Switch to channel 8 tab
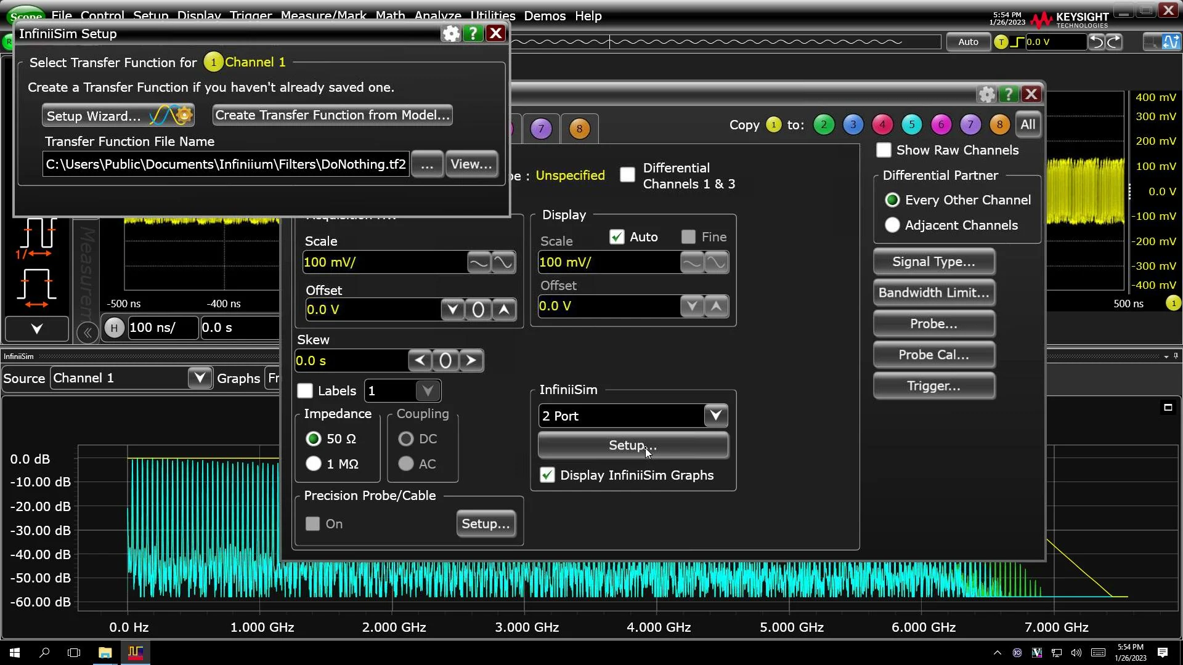Viewport: 1183px width, 665px height. coord(579,129)
